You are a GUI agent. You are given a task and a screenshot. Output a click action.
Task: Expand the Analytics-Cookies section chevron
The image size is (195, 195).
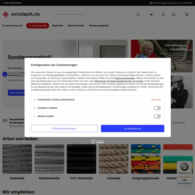[x=34, y=108]
